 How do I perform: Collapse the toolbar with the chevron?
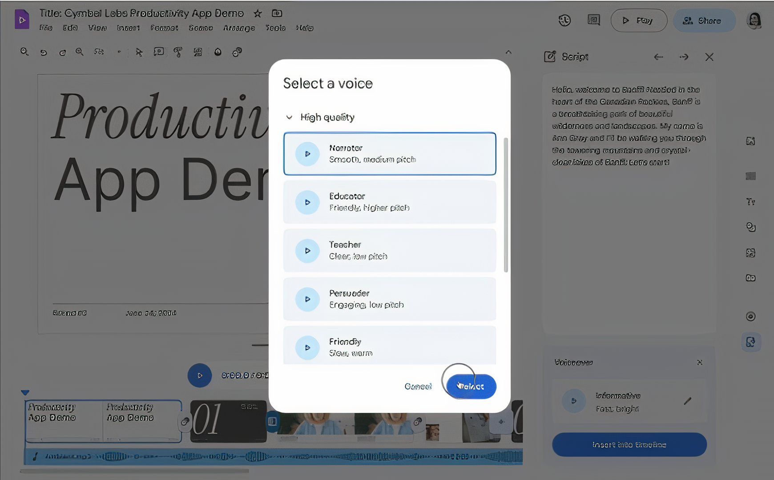click(x=508, y=52)
